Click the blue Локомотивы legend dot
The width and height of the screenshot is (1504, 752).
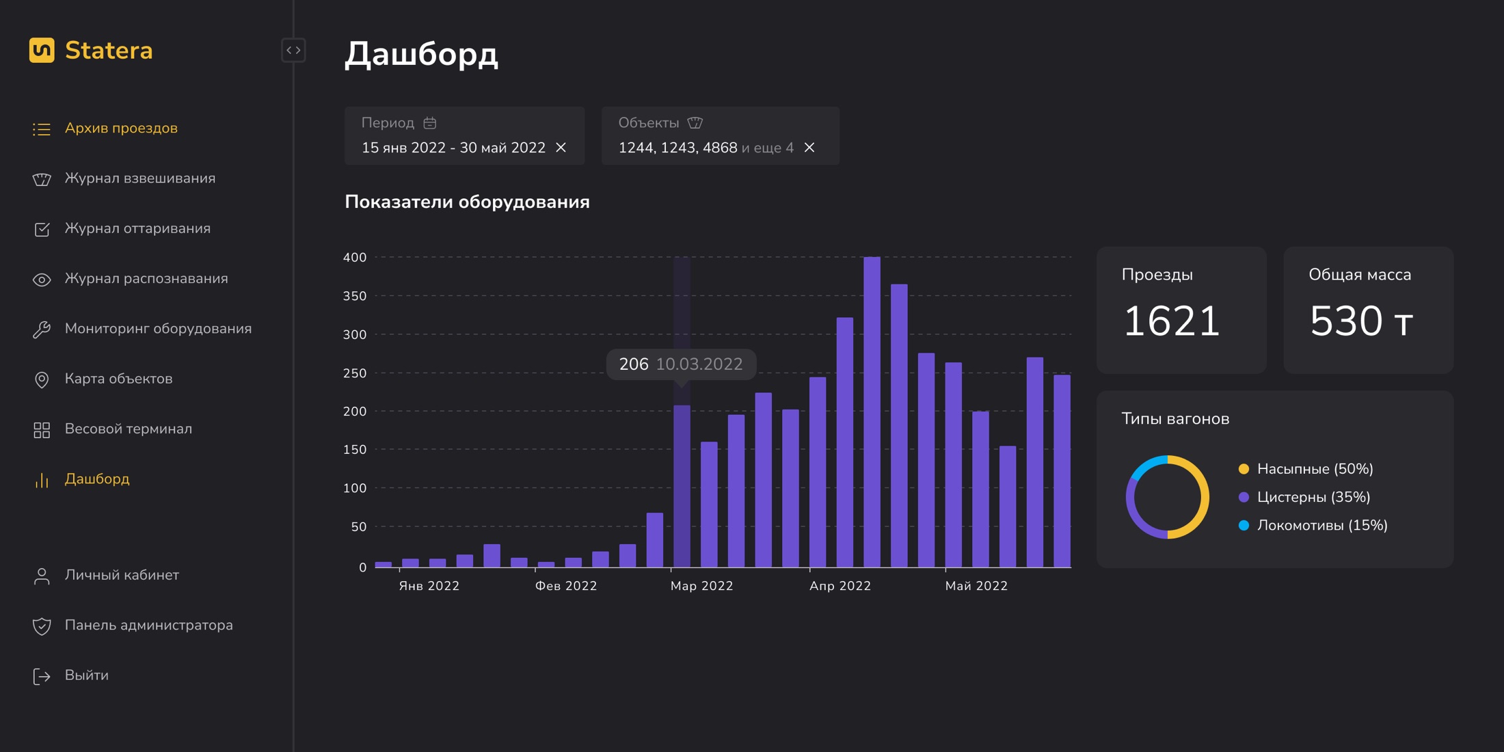pos(1244,525)
